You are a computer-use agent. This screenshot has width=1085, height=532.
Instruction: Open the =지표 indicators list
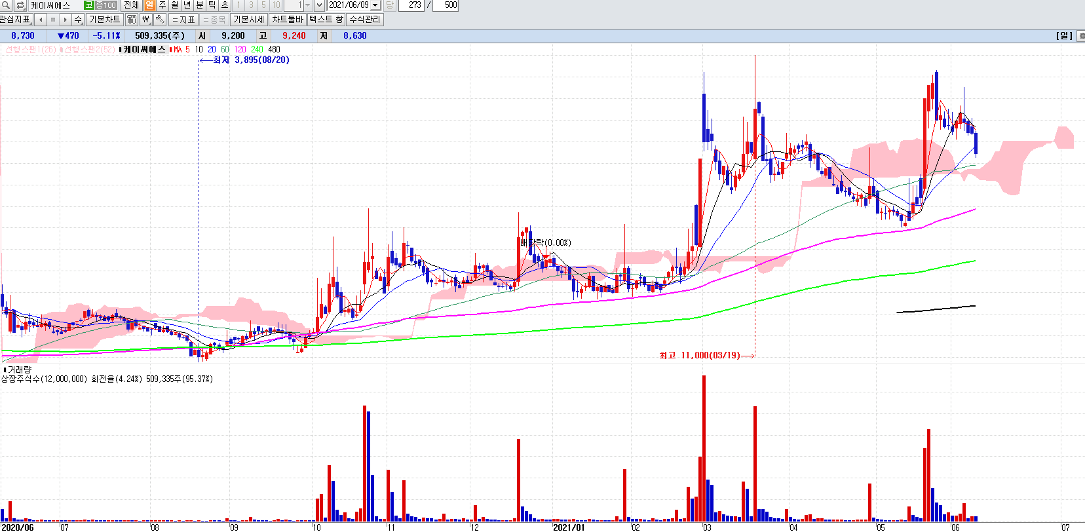coord(184,20)
